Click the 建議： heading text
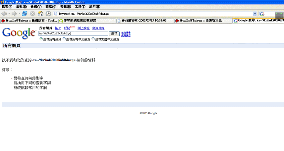Image resolution: width=284 pixels, height=151 pixels. 7,70
